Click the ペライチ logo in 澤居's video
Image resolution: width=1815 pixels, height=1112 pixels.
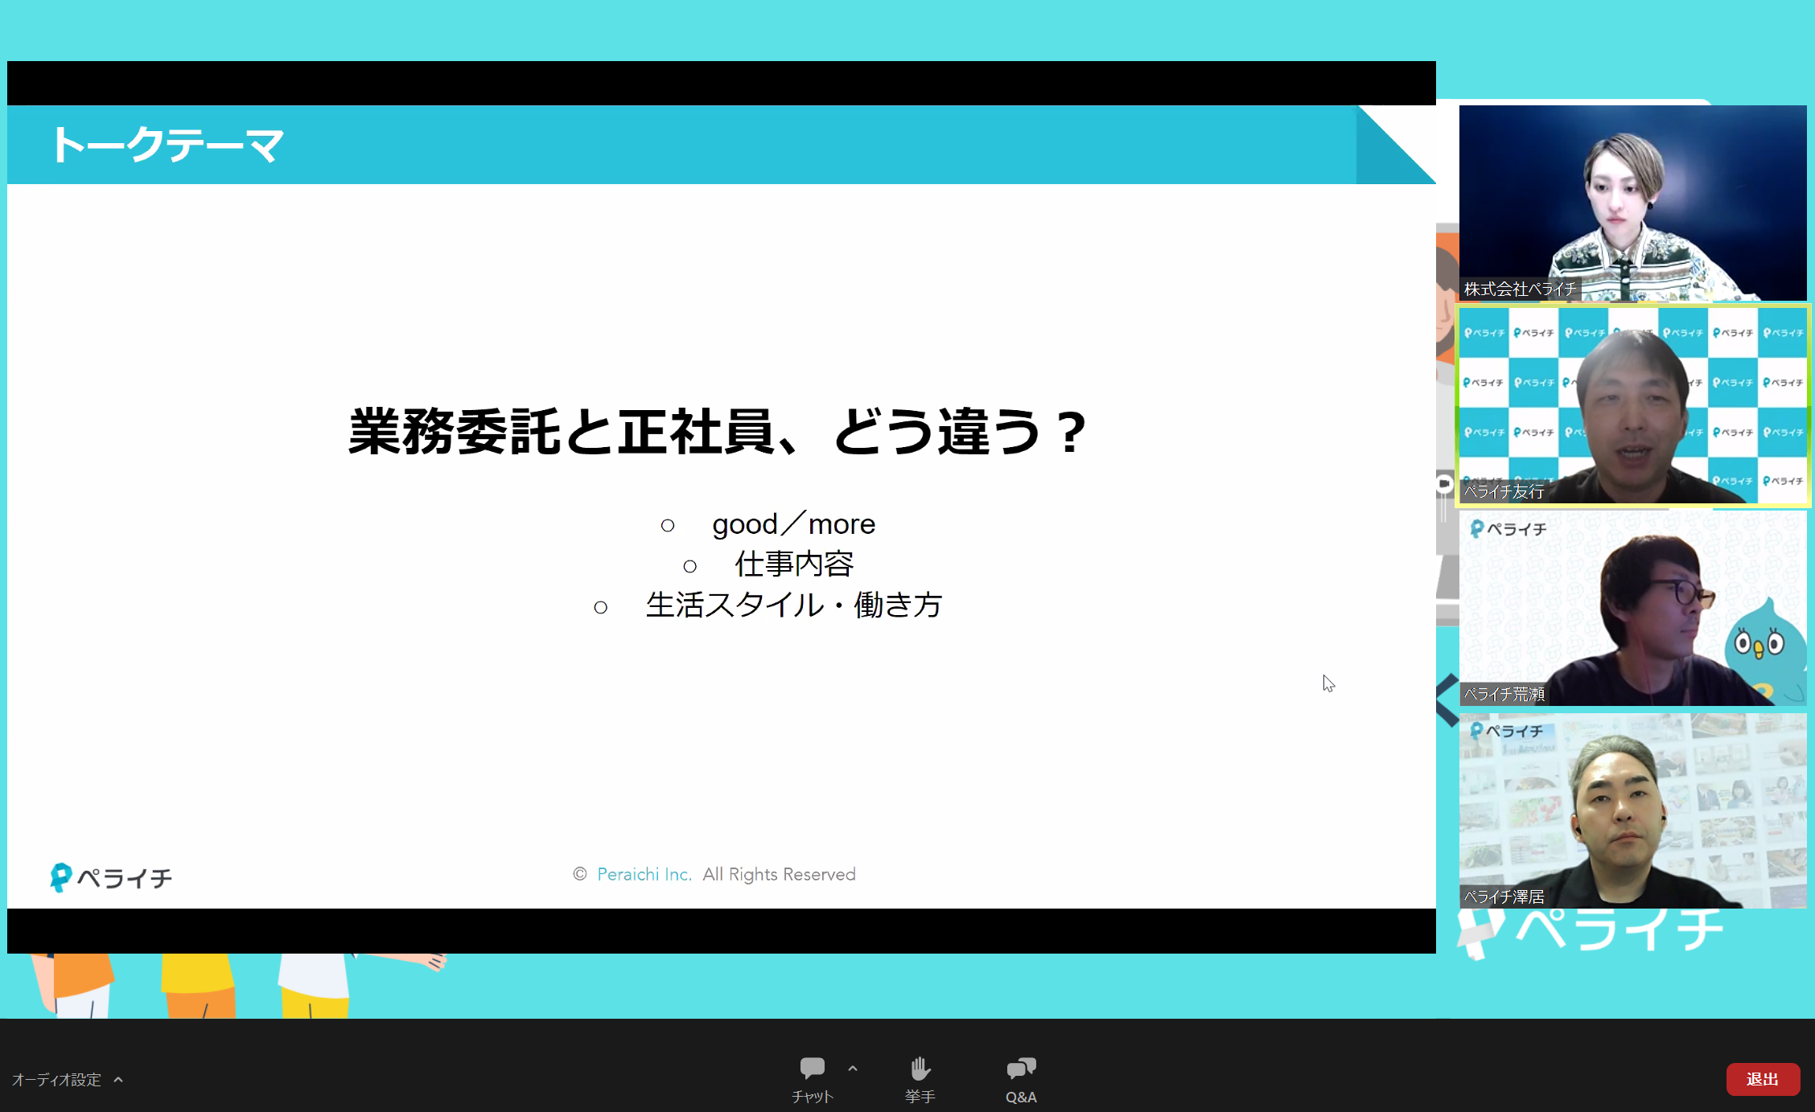point(1506,731)
